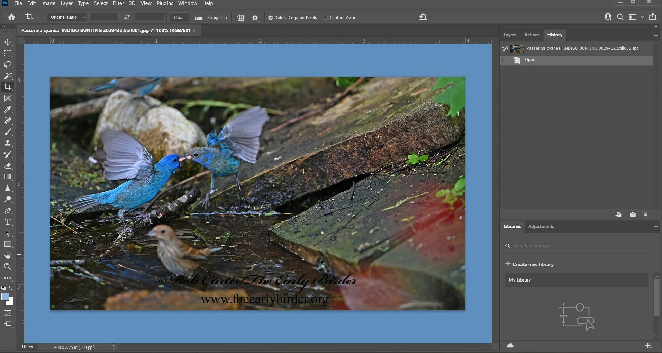Uncheck Delete Cropped Pixels checkbox
662x353 pixels.
tap(271, 18)
